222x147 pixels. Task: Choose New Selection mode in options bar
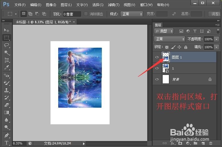(x=24, y=14)
